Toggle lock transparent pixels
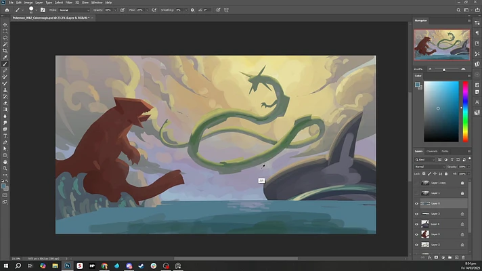 pos(424,174)
